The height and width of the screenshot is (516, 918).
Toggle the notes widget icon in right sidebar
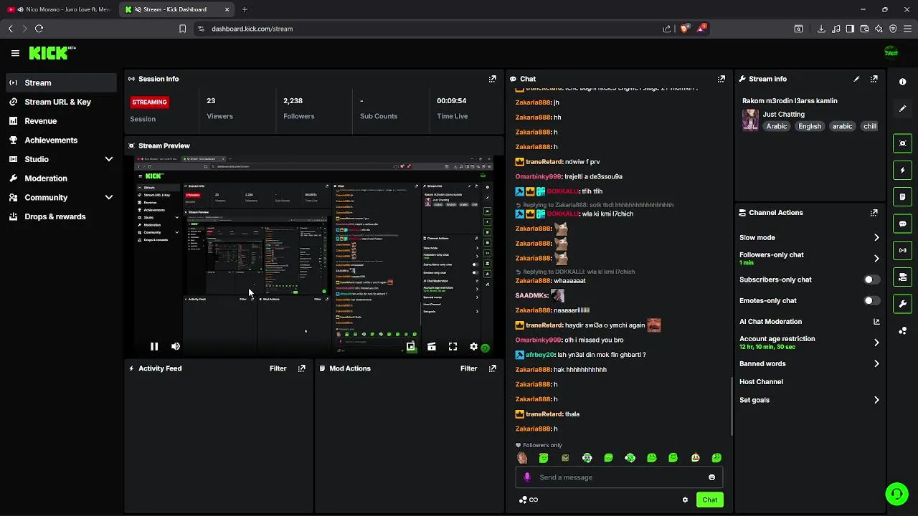point(903,197)
